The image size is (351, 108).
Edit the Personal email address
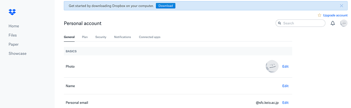click(x=285, y=103)
